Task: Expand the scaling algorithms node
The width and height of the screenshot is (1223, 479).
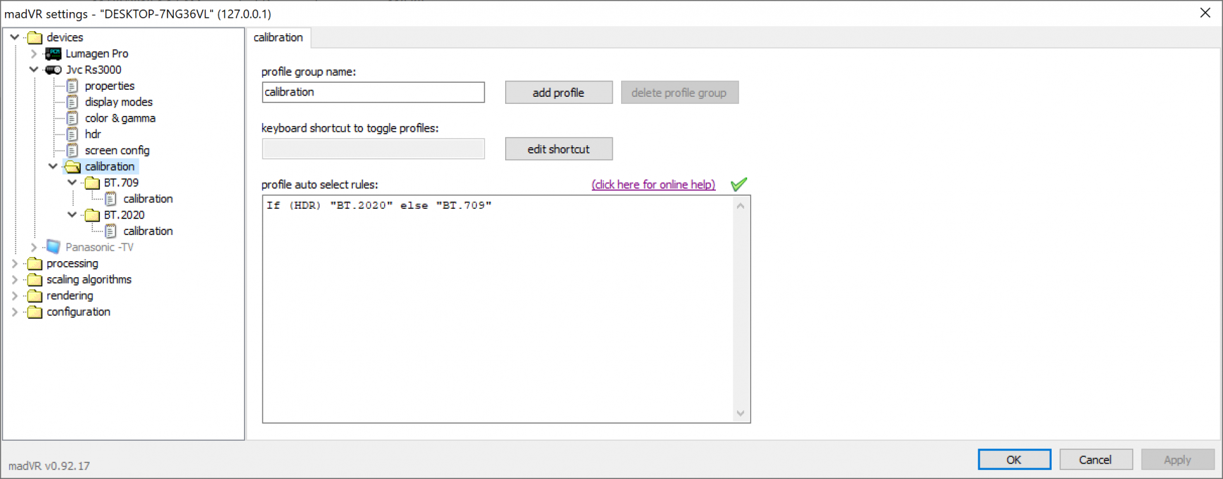Action: coord(15,280)
